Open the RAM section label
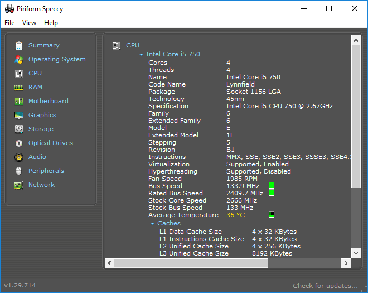 pyautogui.click(x=35, y=87)
